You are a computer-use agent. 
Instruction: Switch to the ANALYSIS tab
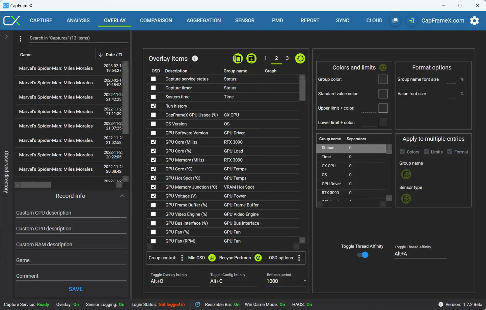(78, 21)
